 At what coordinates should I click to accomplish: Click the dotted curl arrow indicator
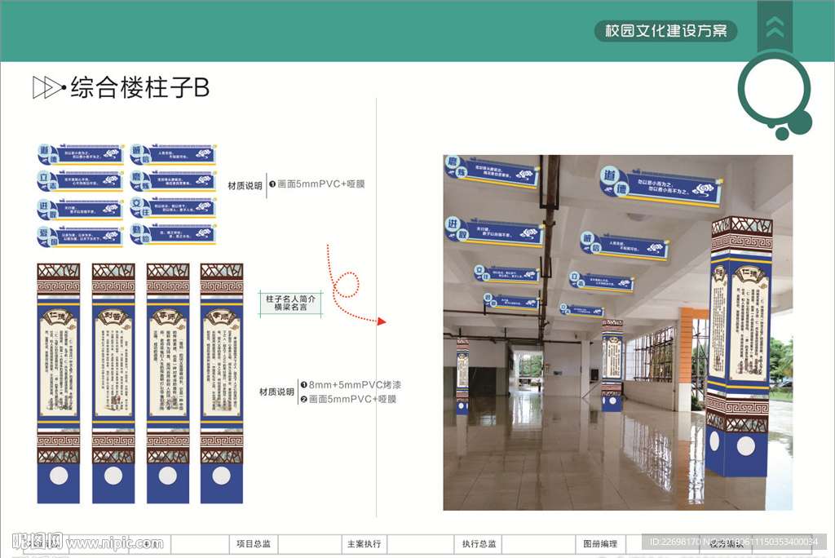[x=347, y=283]
